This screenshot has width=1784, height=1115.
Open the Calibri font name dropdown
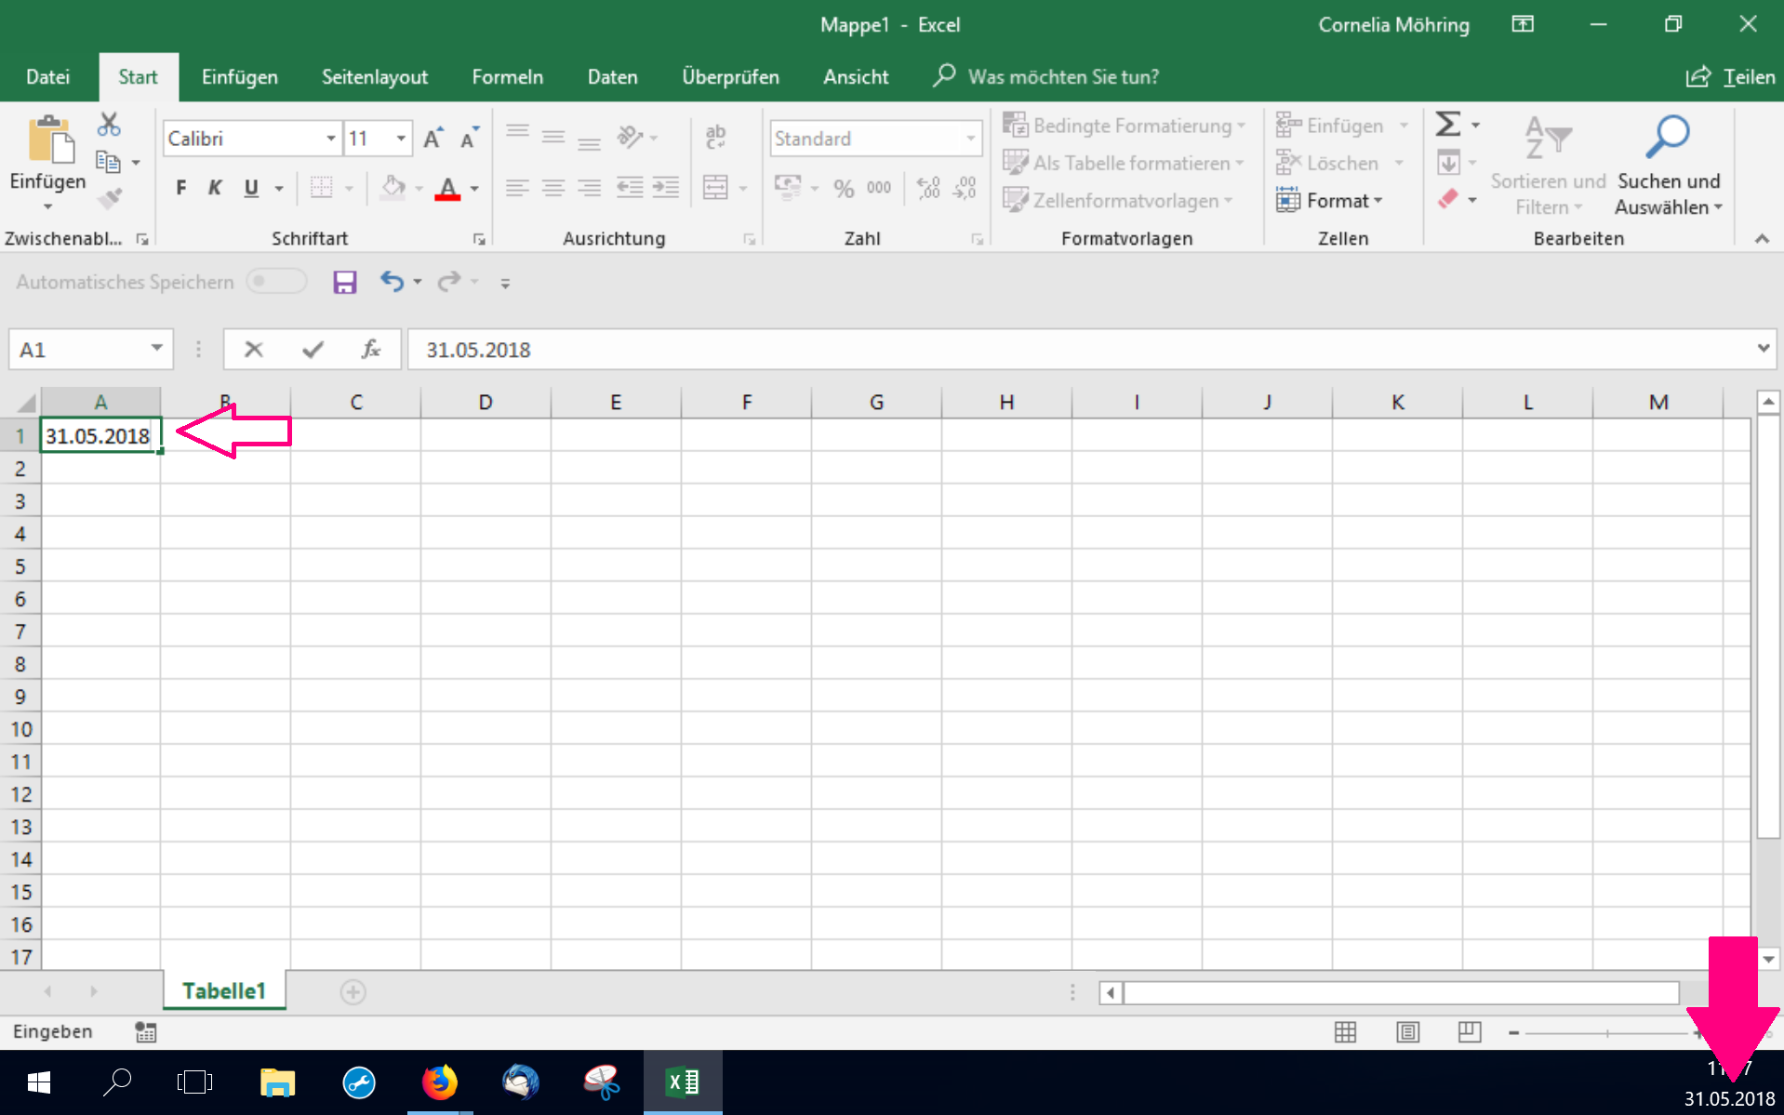330,139
